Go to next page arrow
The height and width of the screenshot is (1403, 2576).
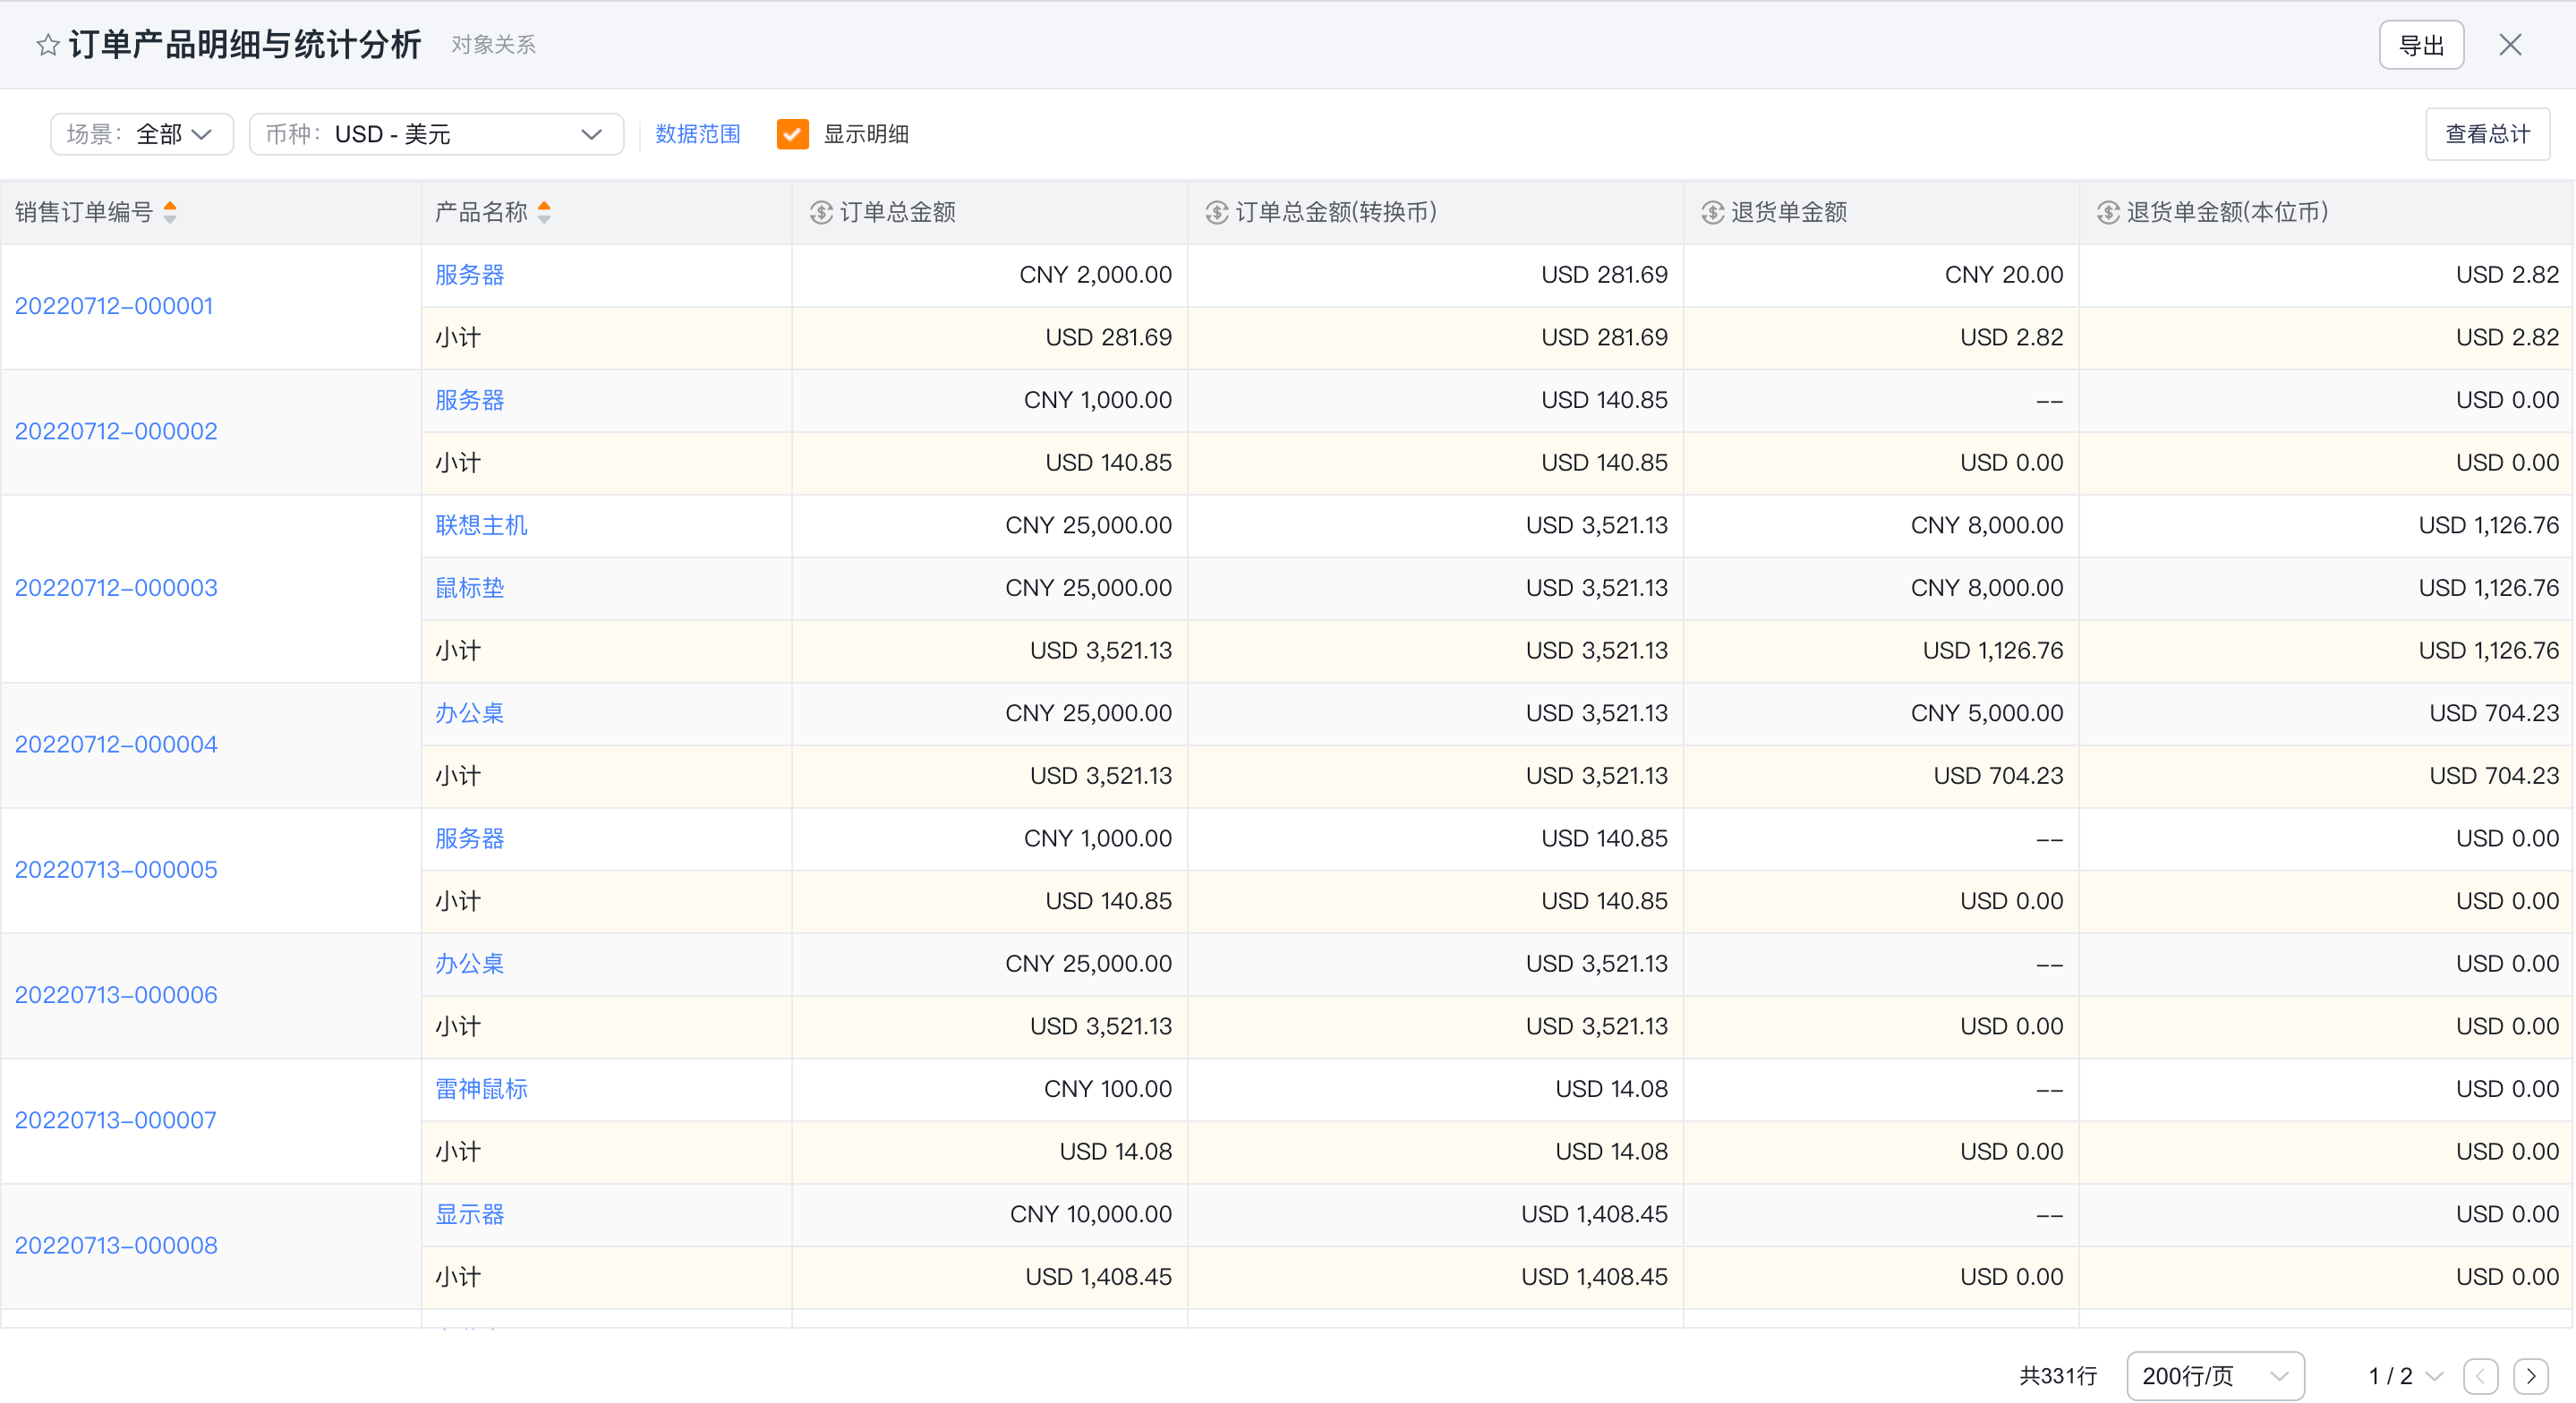click(2531, 1376)
